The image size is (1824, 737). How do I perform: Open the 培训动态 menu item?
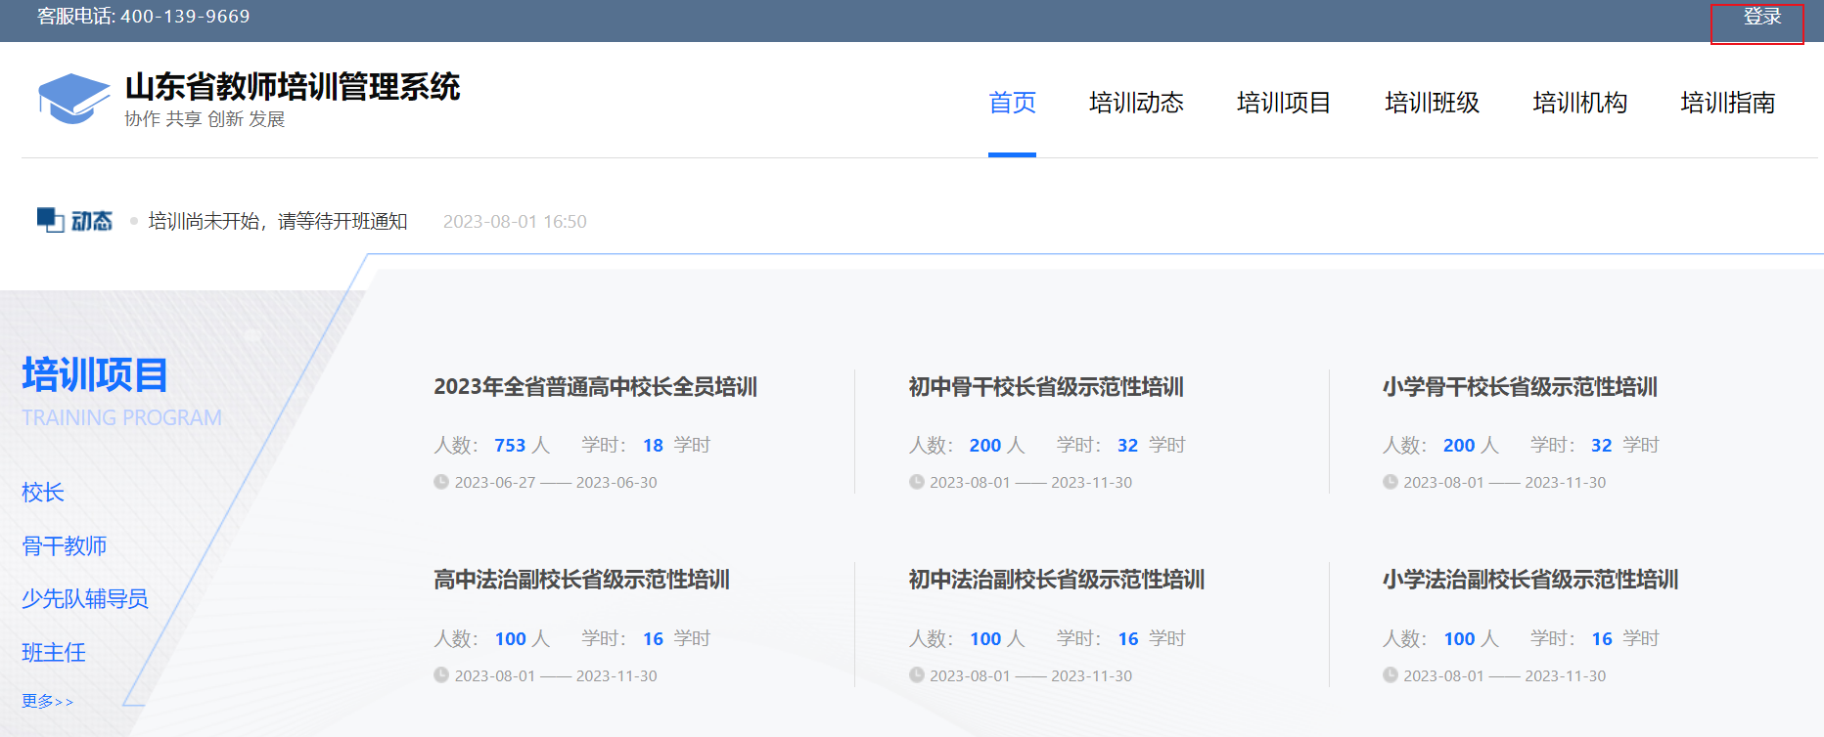tap(1136, 103)
